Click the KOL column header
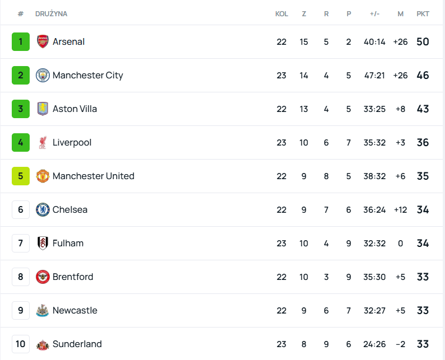 282,13
